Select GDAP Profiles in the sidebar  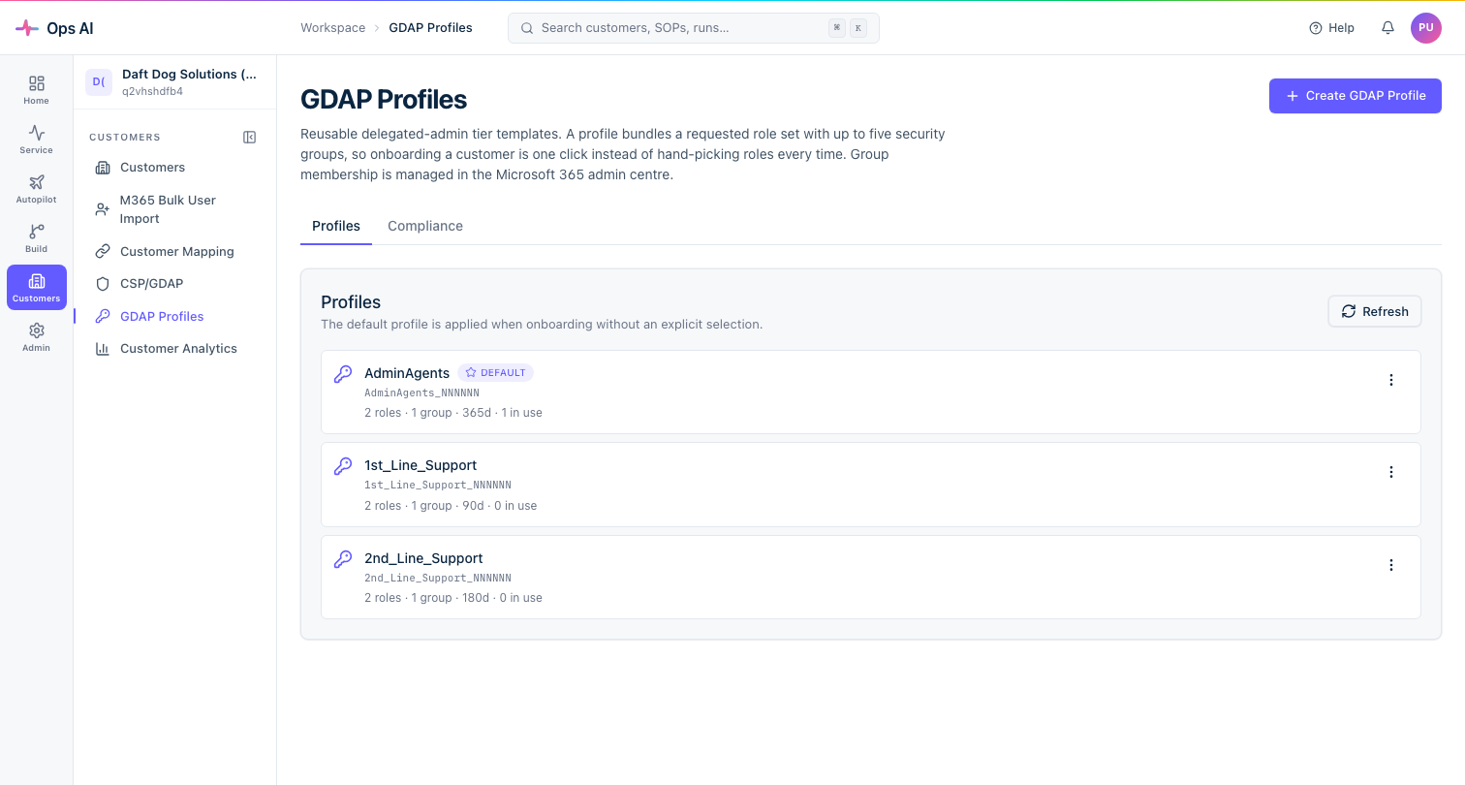point(174,316)
